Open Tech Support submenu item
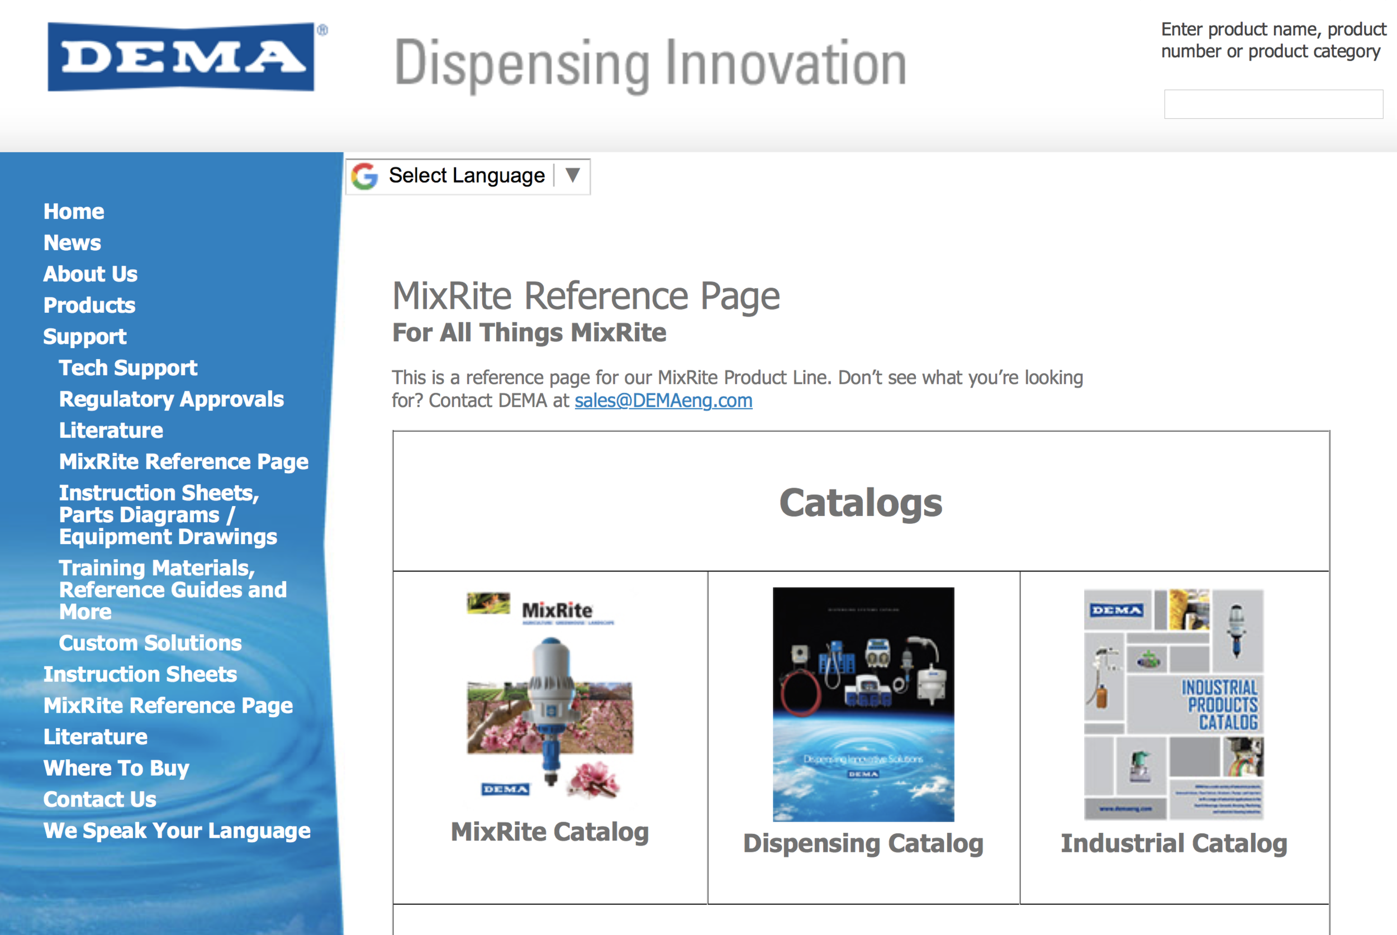The width and height of the screenshot is (1397, 935). (129, 368)
